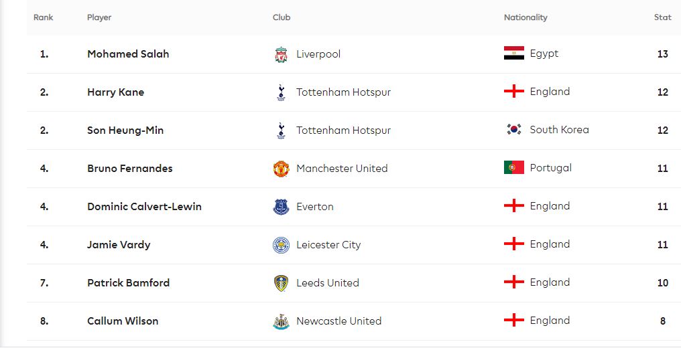Click Patrick Bamford's name
The width and height of the screenshot is (681, 348).
pyautogui.click(x=129, y=283)
